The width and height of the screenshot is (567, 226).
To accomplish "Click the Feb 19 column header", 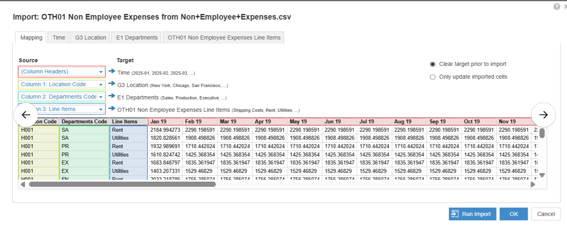I will [200, 122].
